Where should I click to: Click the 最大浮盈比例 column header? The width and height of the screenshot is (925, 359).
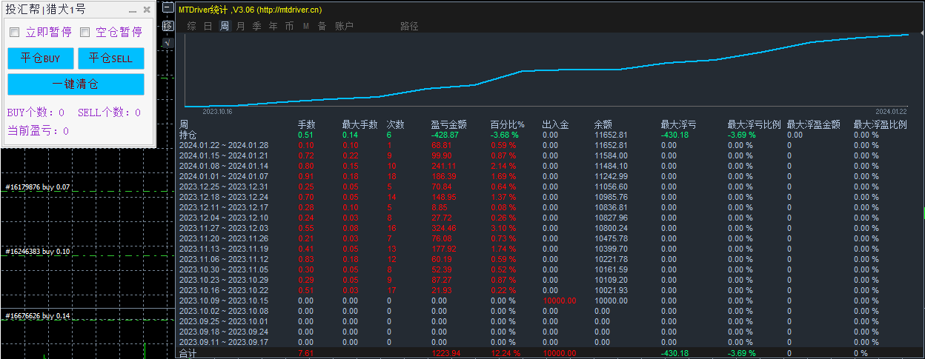pos(881,124)
